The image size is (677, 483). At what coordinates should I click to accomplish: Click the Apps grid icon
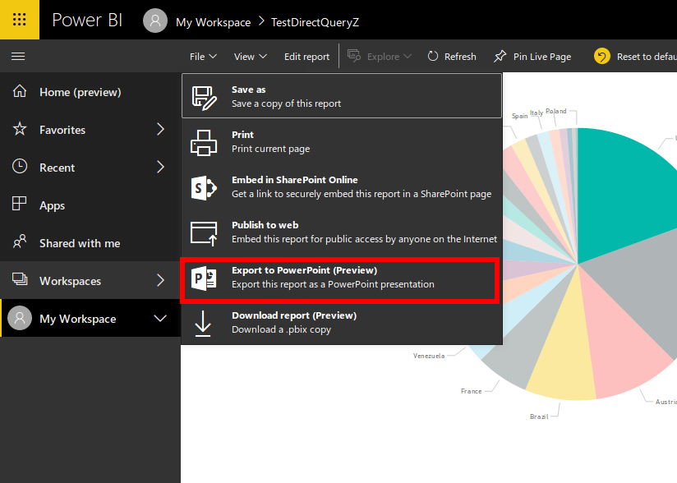(20, 205)
